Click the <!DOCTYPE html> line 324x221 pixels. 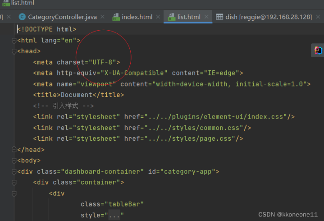[x=47, y=29]
